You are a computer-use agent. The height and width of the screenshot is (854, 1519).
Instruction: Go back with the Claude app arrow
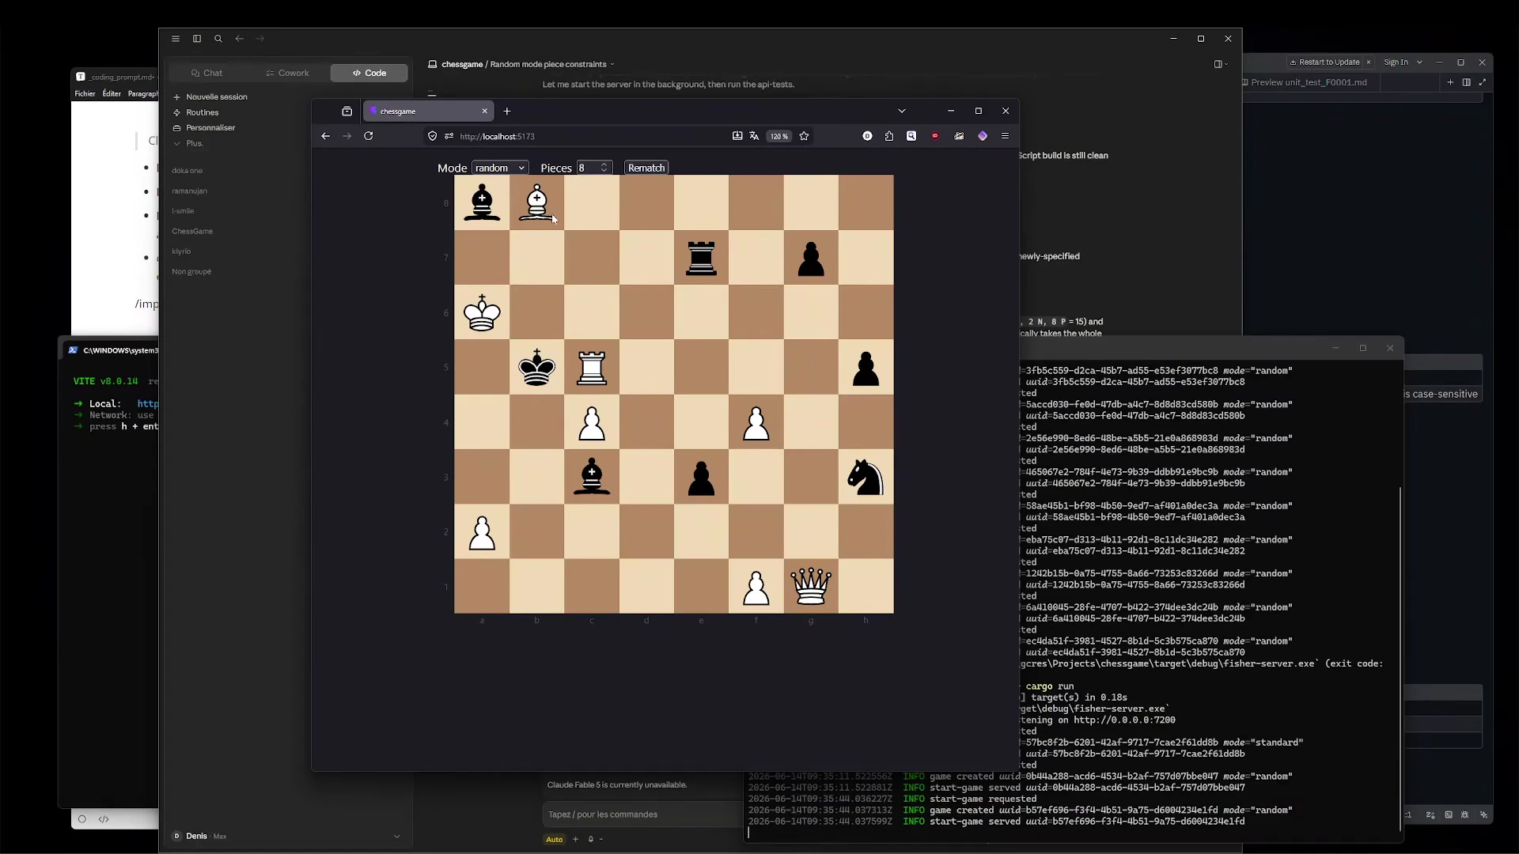239,39
